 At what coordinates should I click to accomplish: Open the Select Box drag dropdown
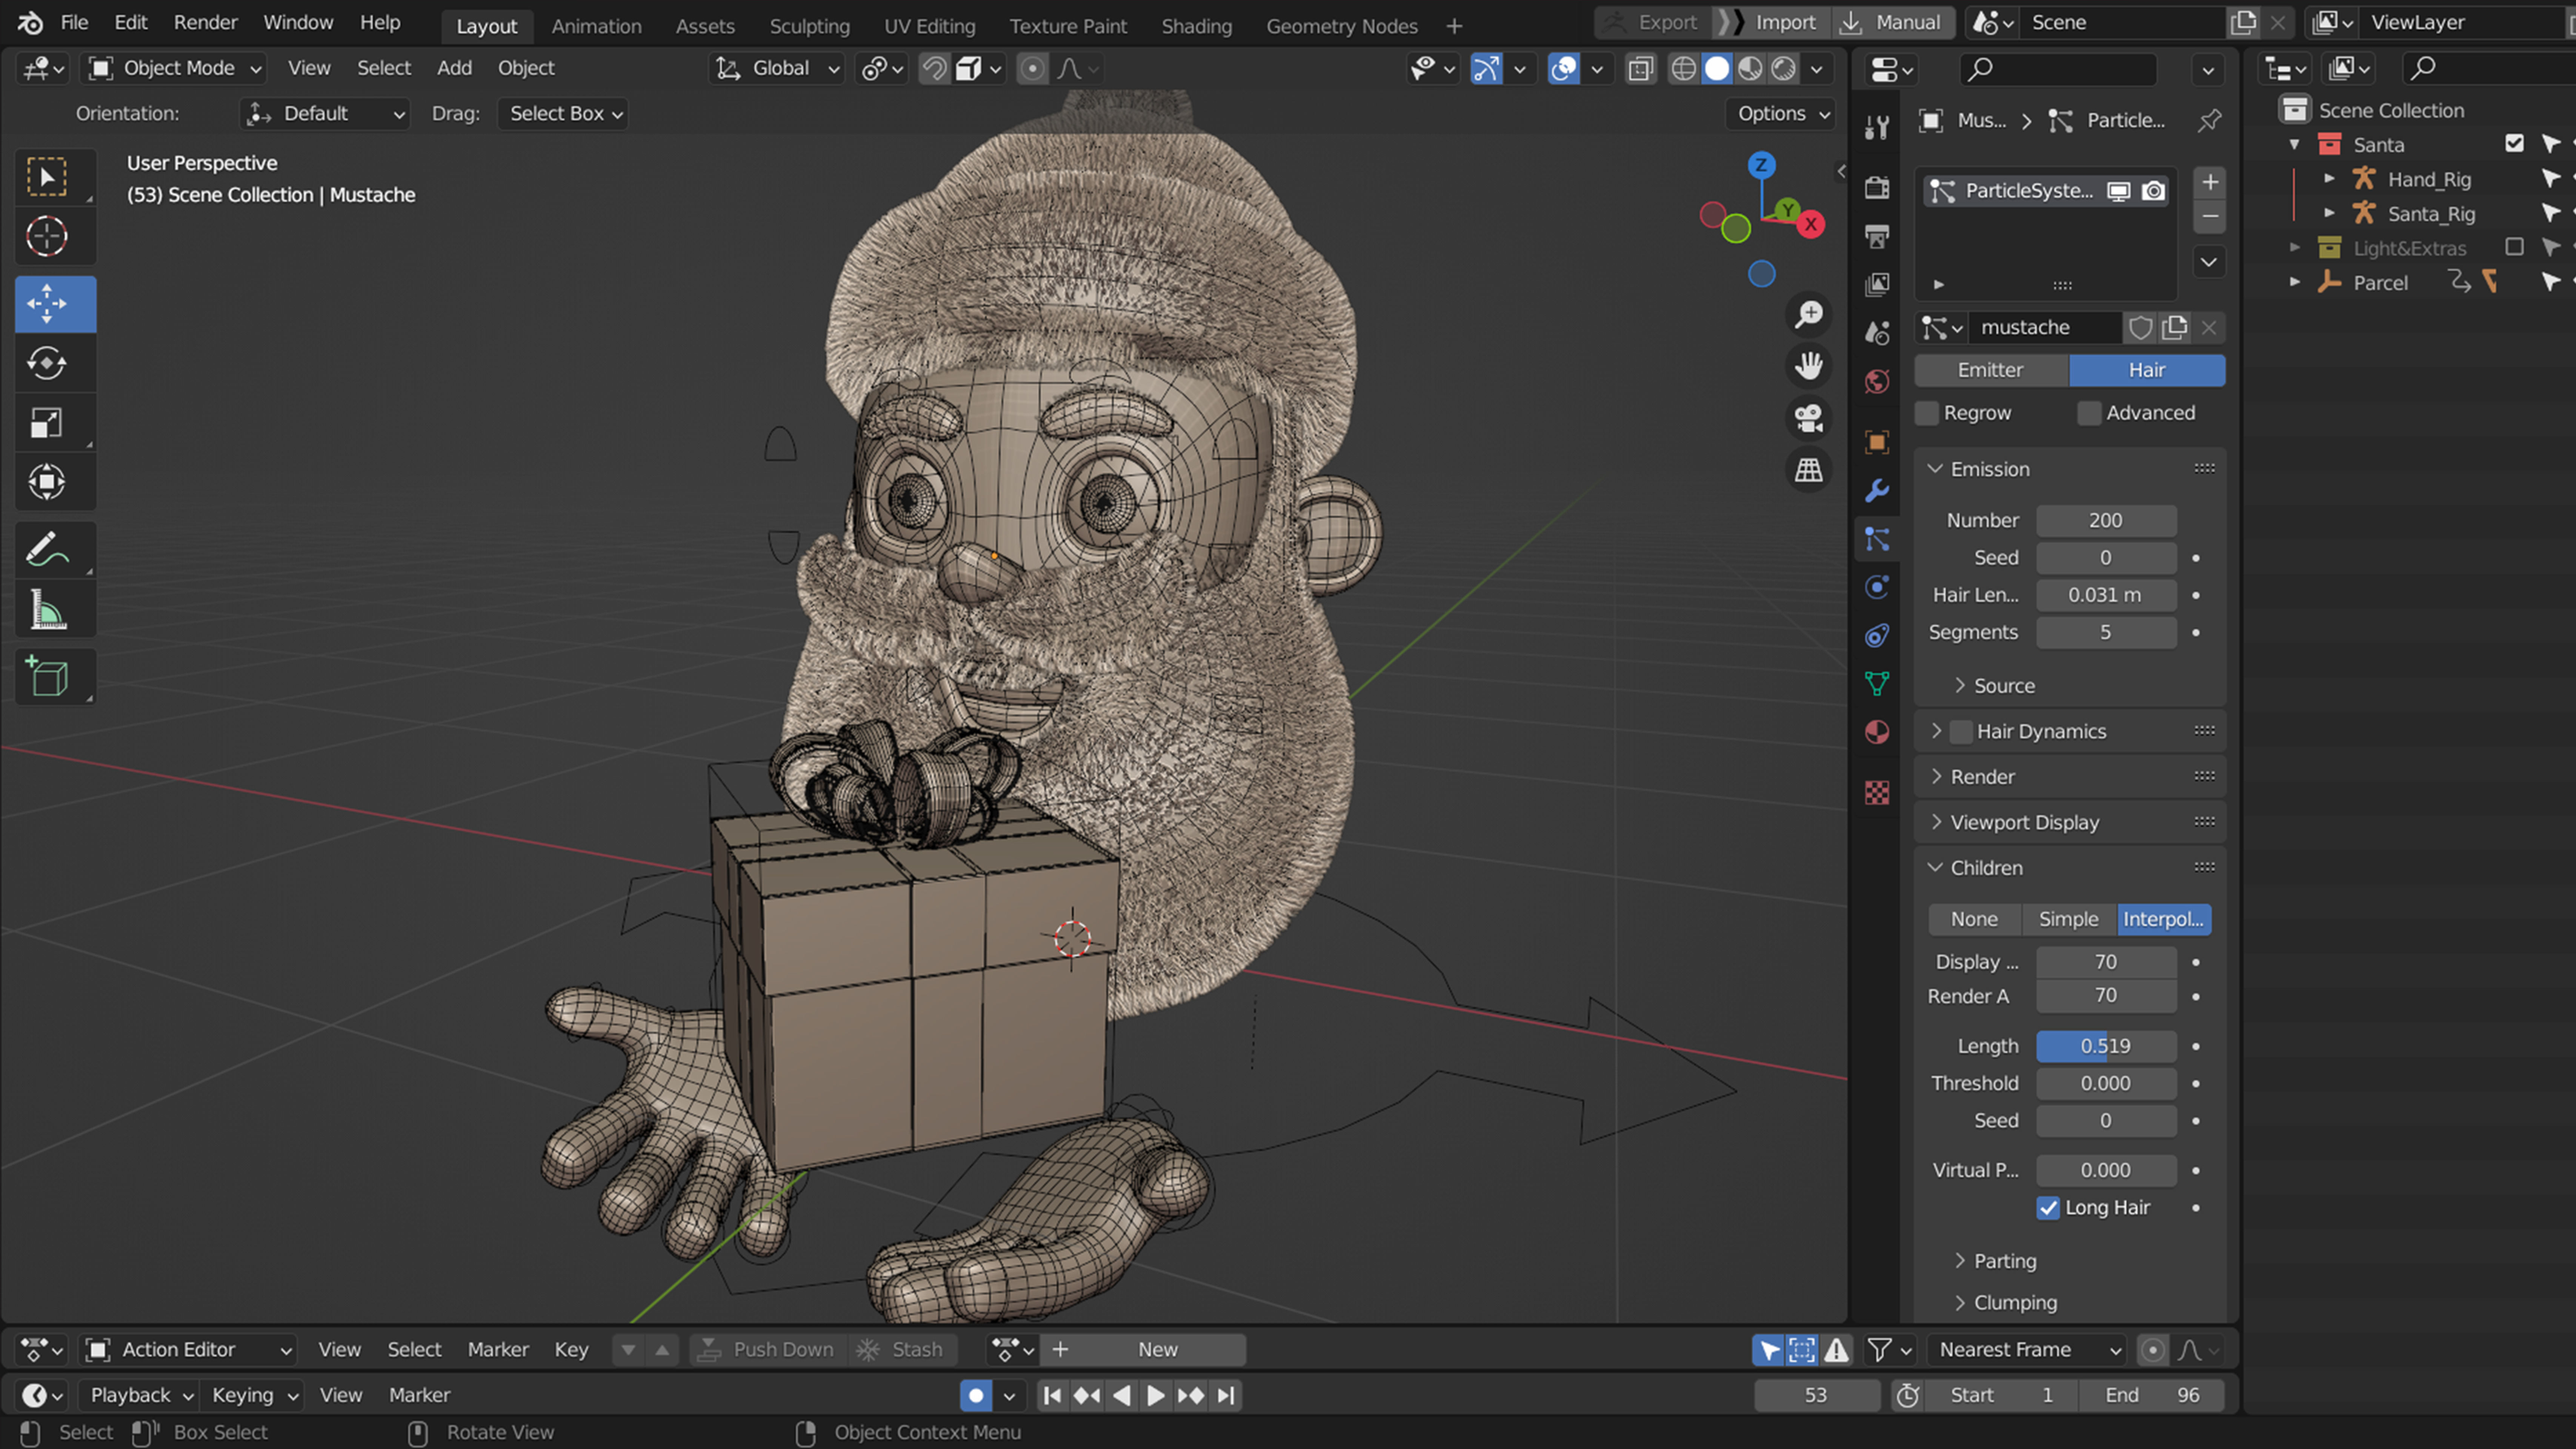pyautogui.click(x=563, y=114)
